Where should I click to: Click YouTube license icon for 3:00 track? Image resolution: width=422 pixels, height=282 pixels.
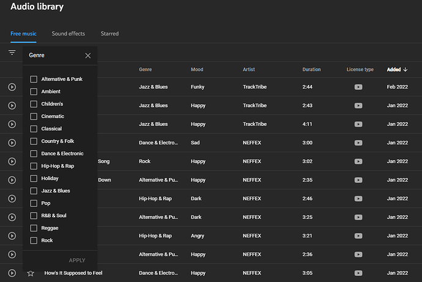point(358,143)
